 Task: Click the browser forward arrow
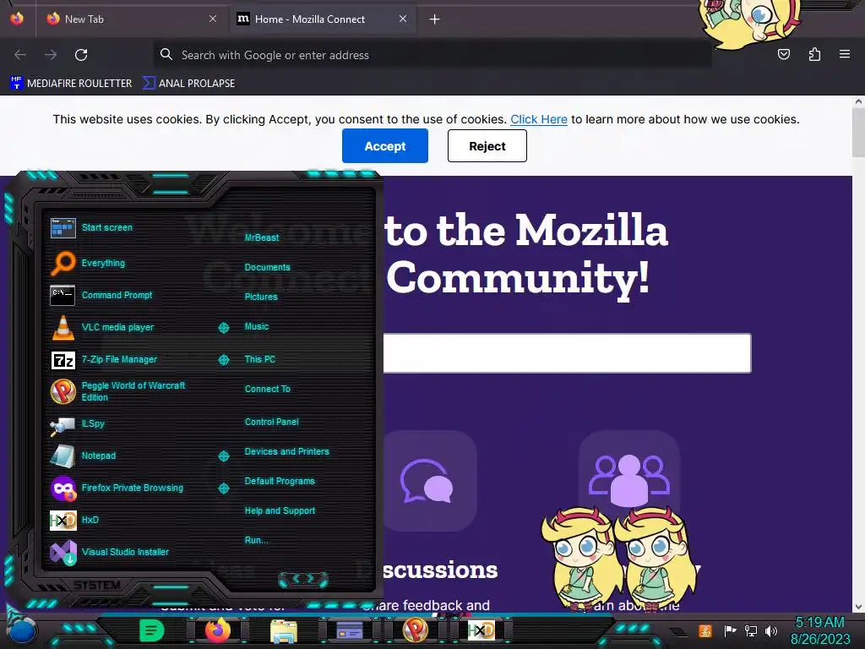[x=51, y=55]
